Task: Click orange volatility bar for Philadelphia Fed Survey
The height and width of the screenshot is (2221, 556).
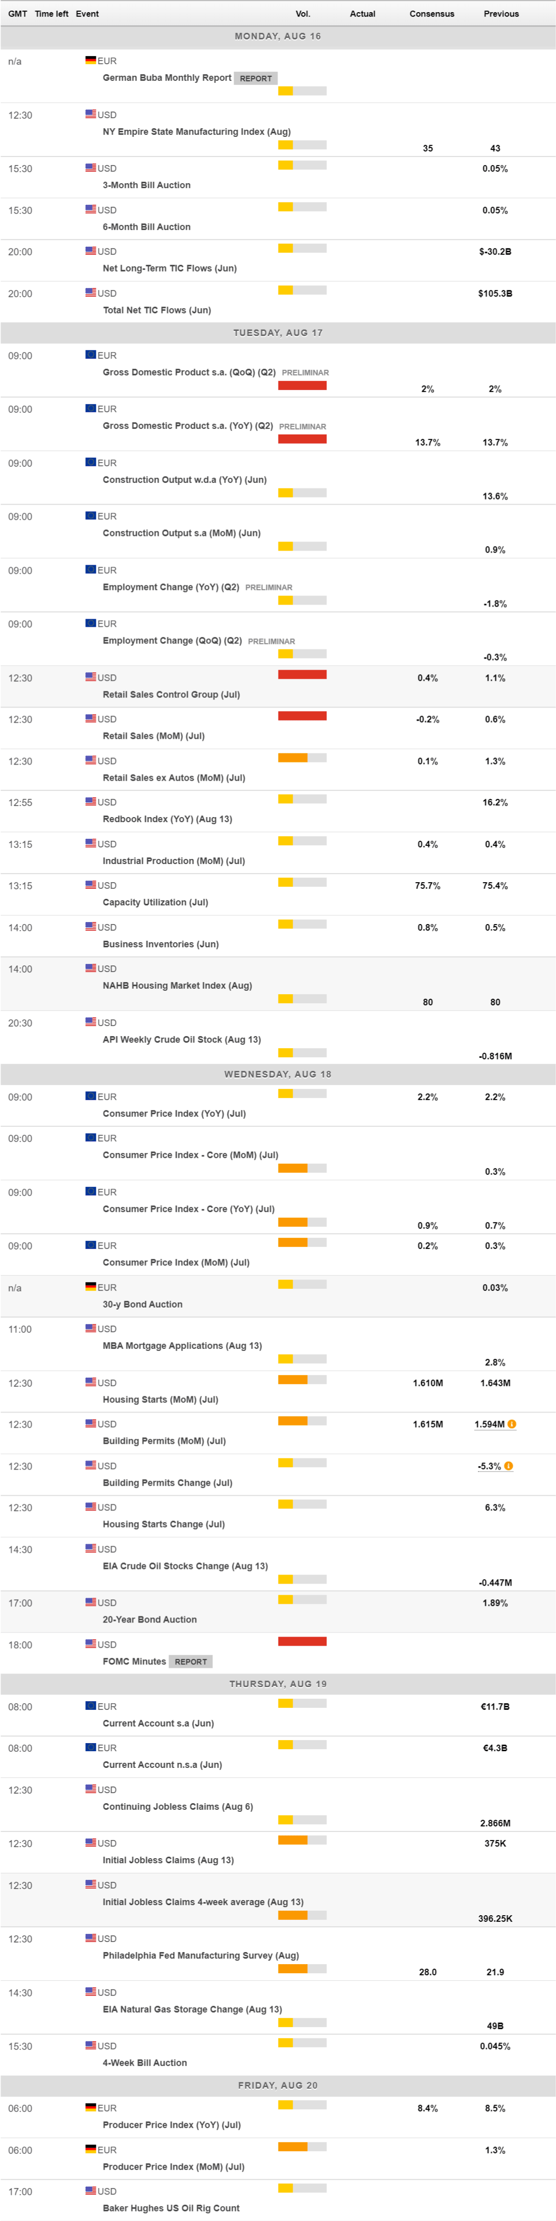Action: click(x=293, y=1968)
